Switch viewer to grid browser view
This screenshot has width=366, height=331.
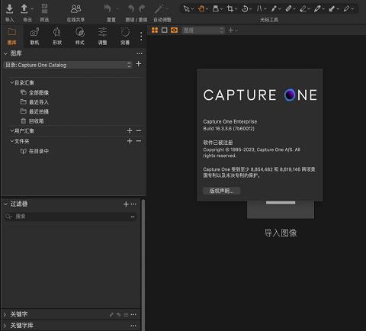[155, 31]
